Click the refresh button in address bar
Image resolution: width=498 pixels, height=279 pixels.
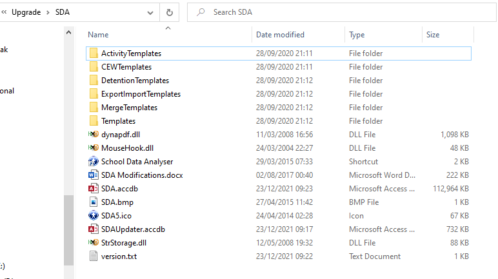tap(169, 12)
